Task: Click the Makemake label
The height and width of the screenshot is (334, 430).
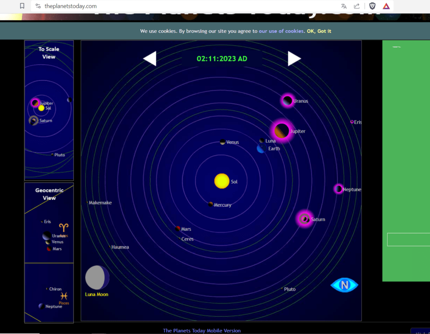Action: [100, 203]
